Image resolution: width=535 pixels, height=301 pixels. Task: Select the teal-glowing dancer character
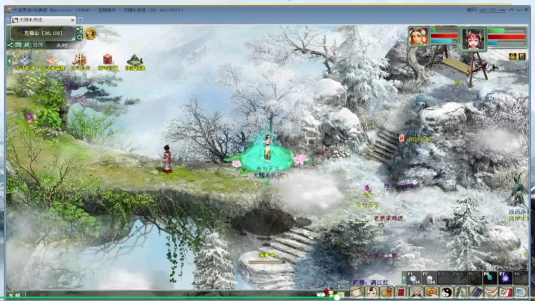(267, 148)
